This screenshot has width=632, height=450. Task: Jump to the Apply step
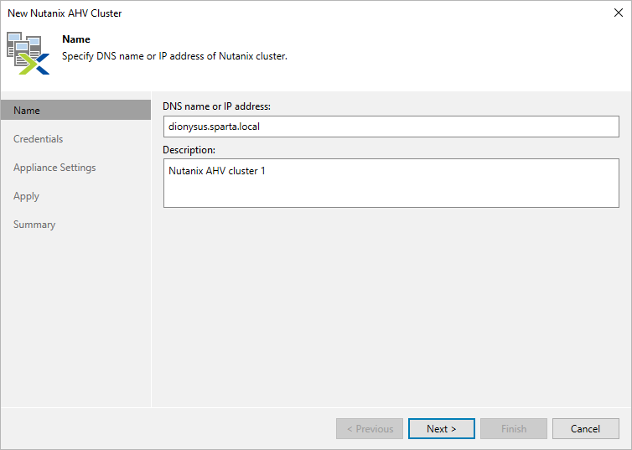[x=27, y=196]
